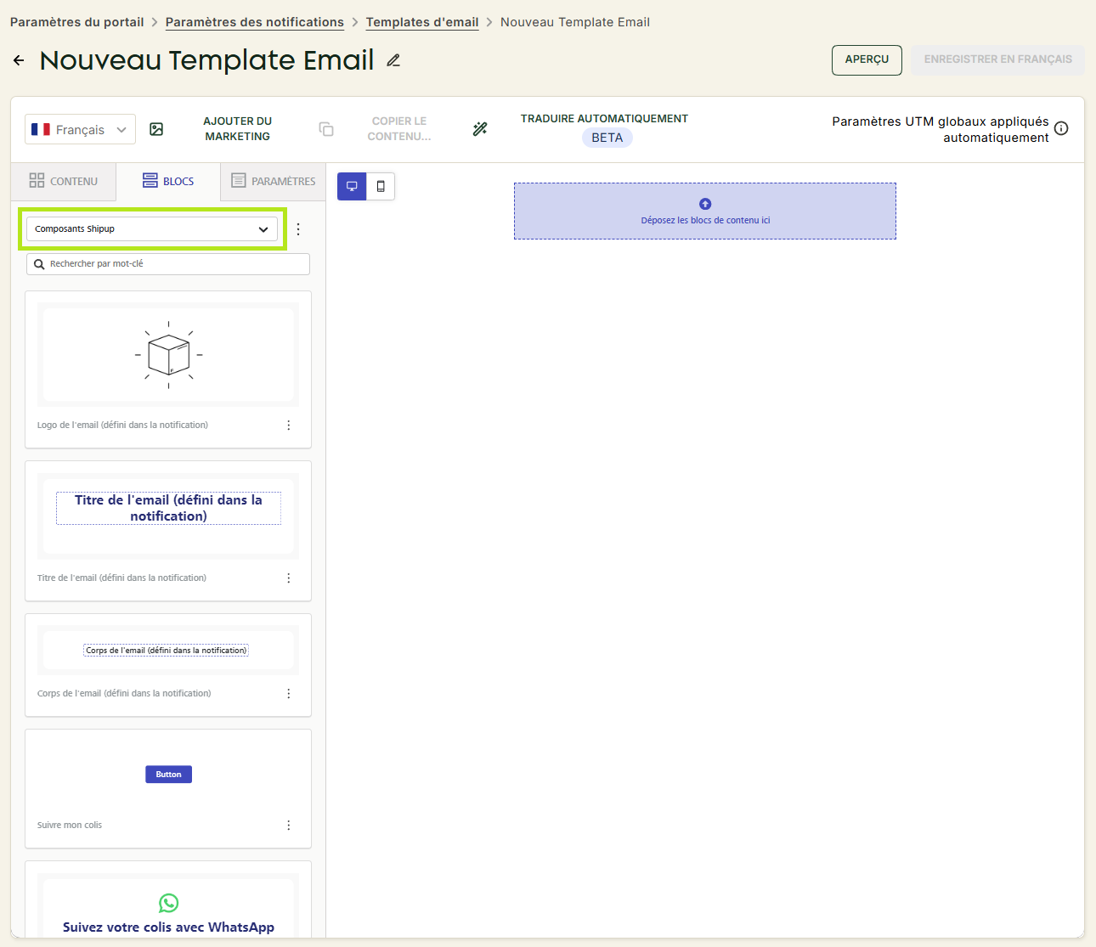
Task: Open the Contenu tab
Action: point(64,181)
